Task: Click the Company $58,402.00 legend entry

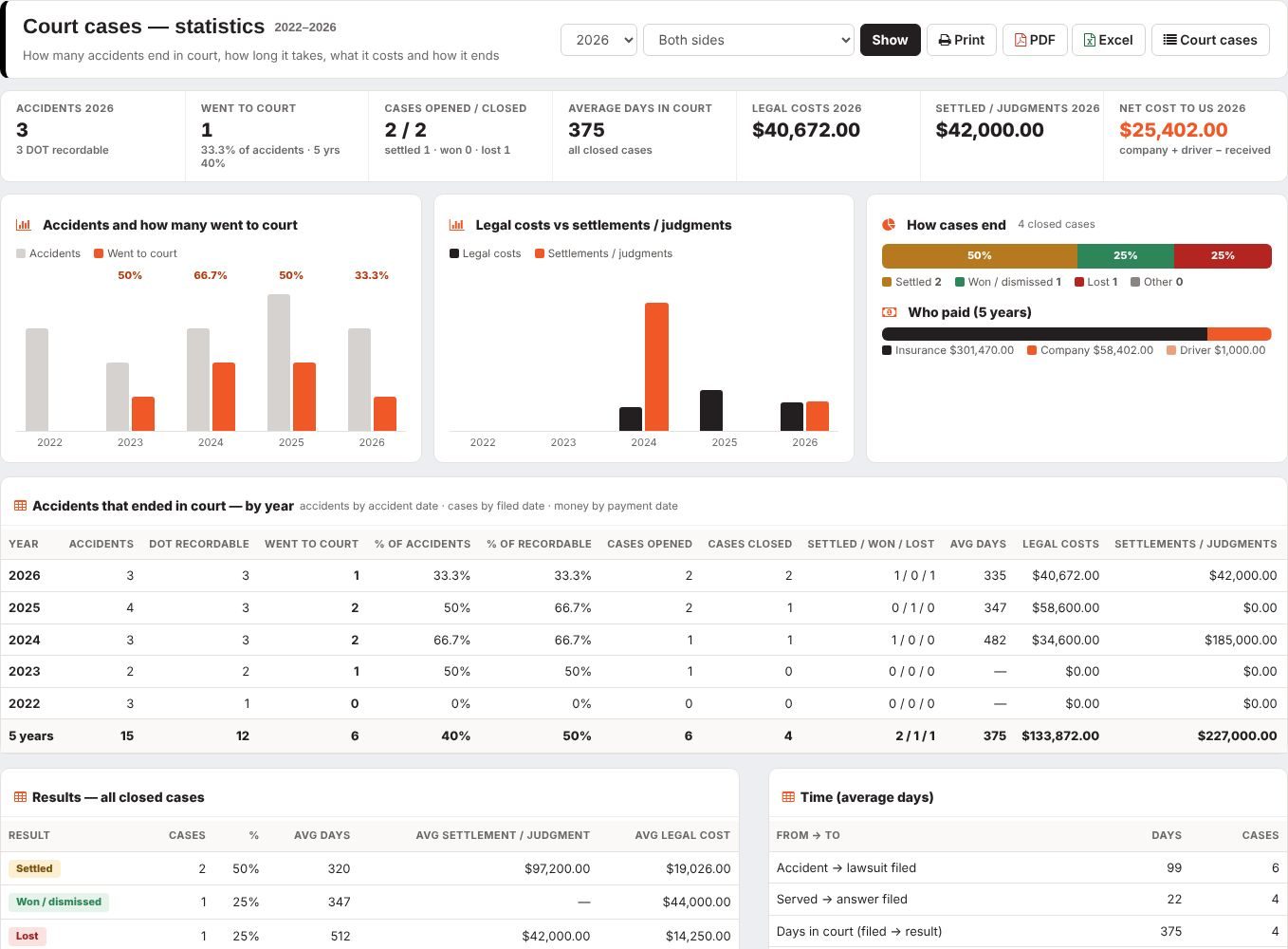Action: (1090, 350)
